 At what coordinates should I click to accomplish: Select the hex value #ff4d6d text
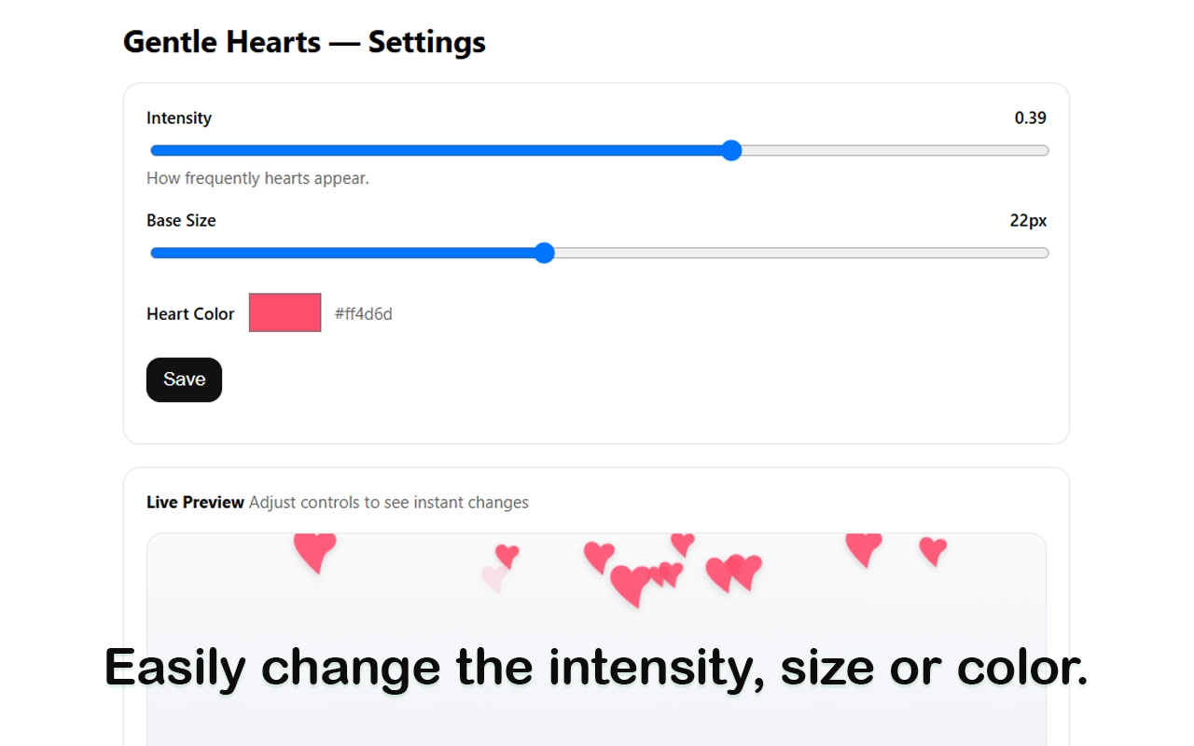pos(363,313)
